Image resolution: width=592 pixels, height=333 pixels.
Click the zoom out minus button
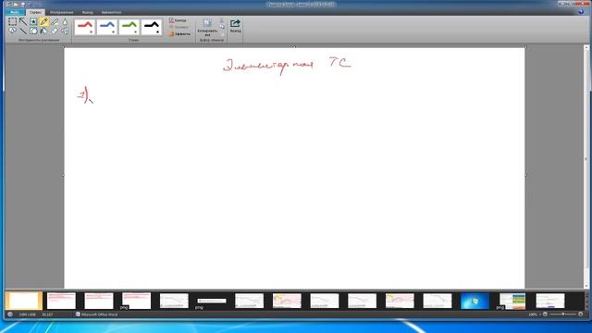coord(545,314)
